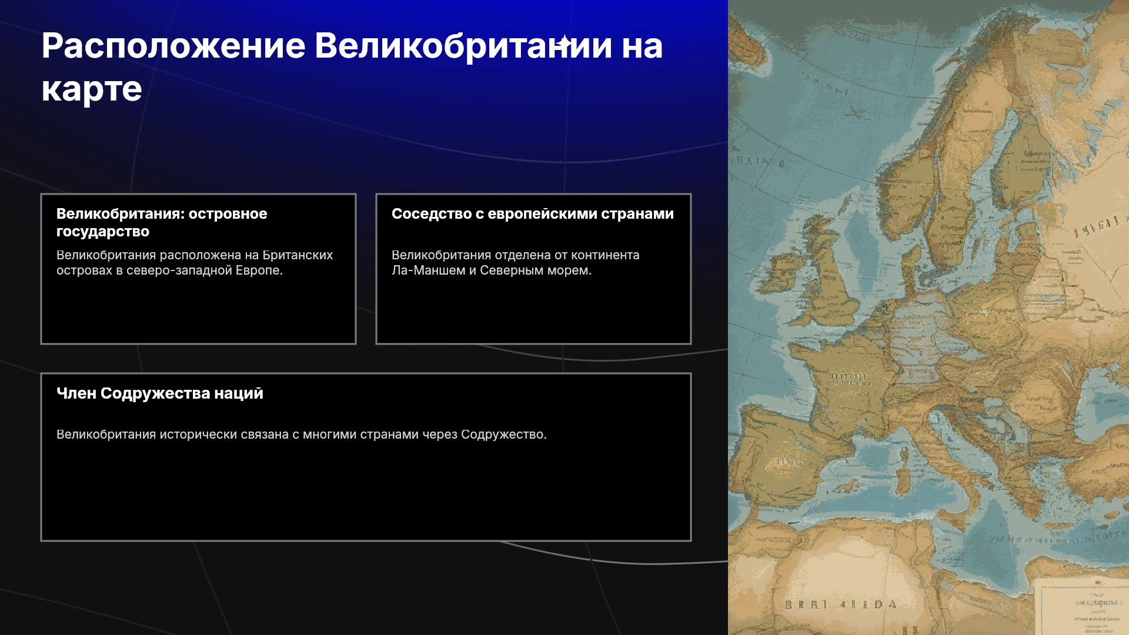Select the slide title "Расположение Великобритании на карте"
The width and height of the screenshot is (1129, 635).
352,67
